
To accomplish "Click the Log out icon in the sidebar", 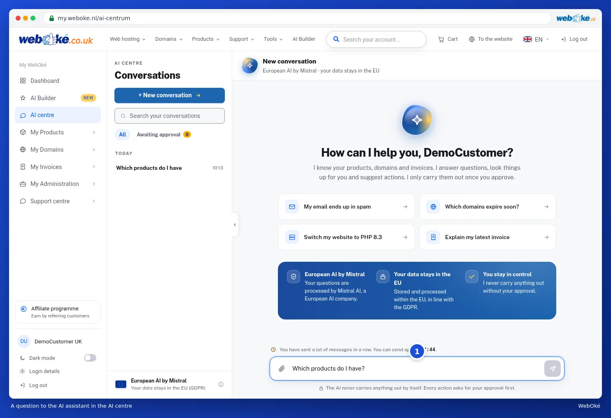I will tap(23, 385).
